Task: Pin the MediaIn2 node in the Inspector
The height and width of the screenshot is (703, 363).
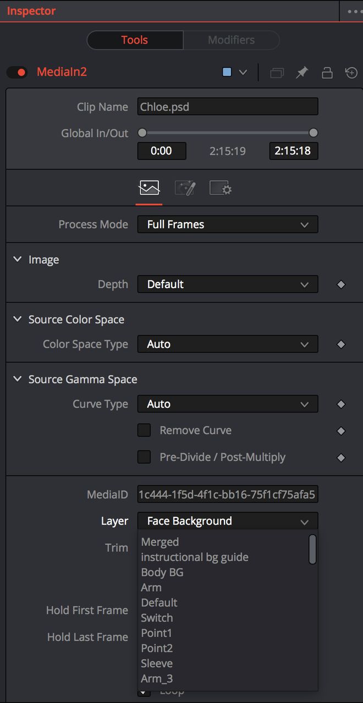Action: [302, 72]
